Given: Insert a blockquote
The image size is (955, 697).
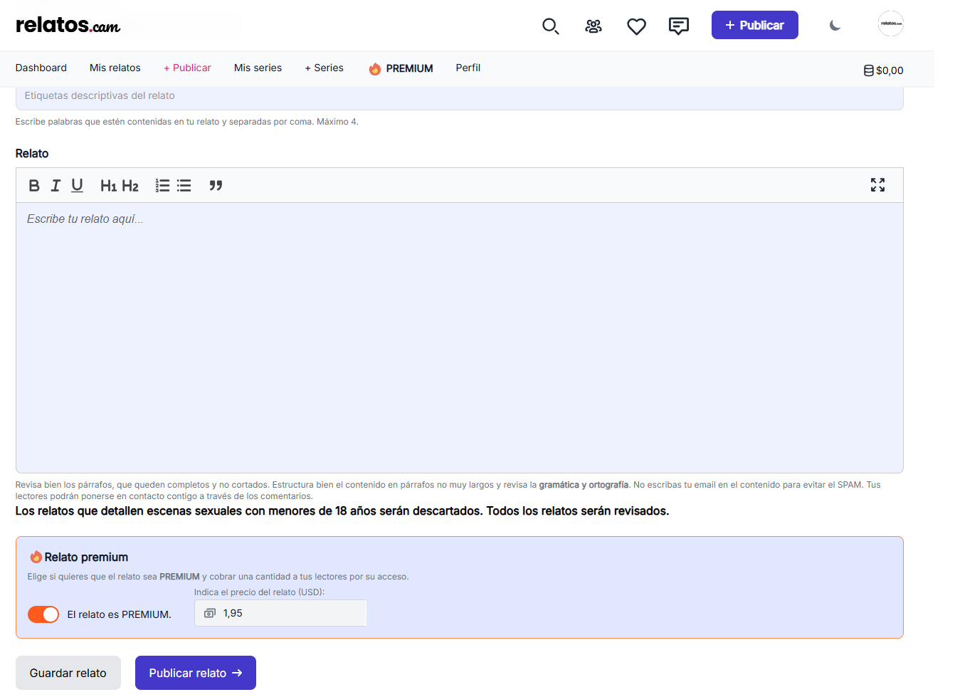Looking at the screenshot, I should 216,186.
